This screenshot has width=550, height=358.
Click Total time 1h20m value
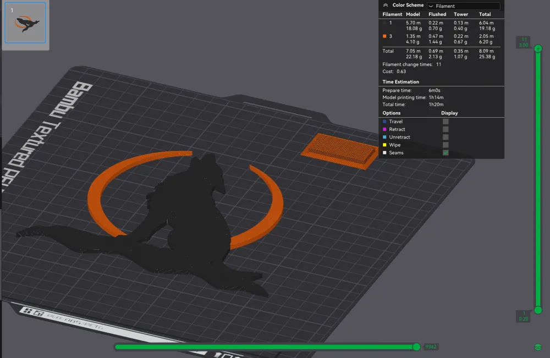tap(436, 104)
